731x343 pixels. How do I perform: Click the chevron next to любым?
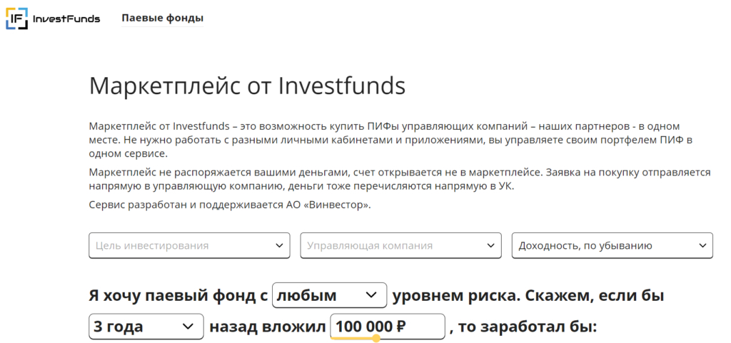click(x=371, y=295)
